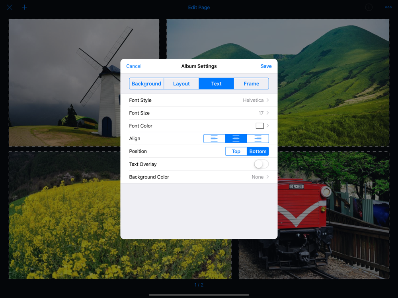Select right text alignment icon

tap(258, 139)
